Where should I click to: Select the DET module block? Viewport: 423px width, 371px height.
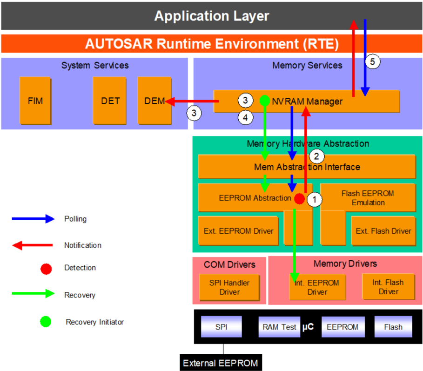[110, 101]
